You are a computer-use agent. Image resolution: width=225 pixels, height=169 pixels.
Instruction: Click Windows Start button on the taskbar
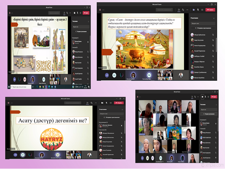pos(9,88)
